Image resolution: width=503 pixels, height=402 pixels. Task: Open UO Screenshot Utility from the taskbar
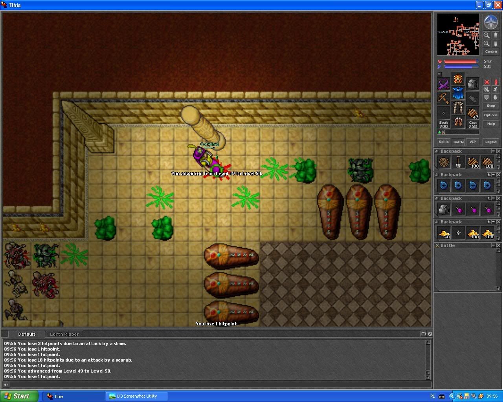tap(136, 396)
